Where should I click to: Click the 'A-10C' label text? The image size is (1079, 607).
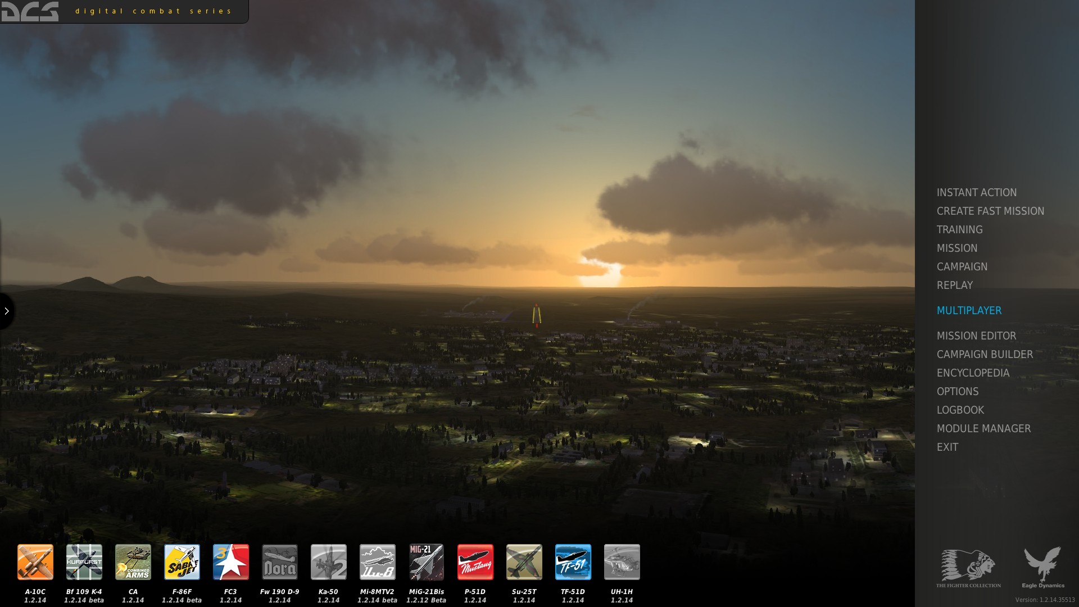click(35, 592)
